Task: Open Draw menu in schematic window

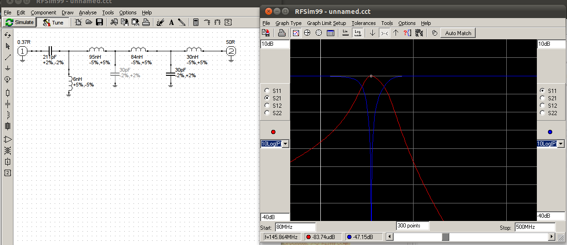Action: 67,12
